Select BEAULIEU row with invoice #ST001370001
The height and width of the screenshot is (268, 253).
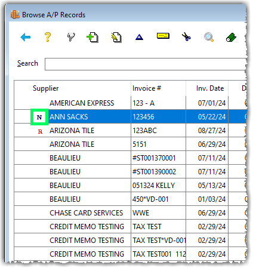tap(130, 158)
